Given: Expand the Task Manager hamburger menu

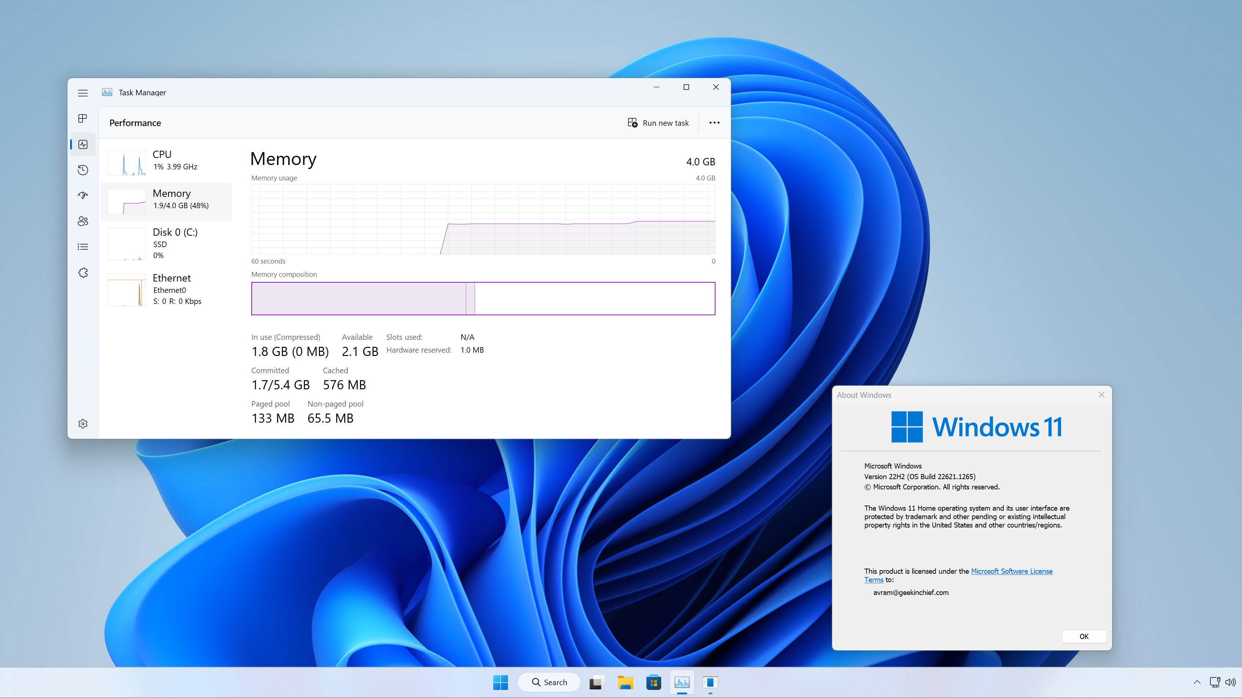Looking at the screenshot, I should tap(83, 92).
